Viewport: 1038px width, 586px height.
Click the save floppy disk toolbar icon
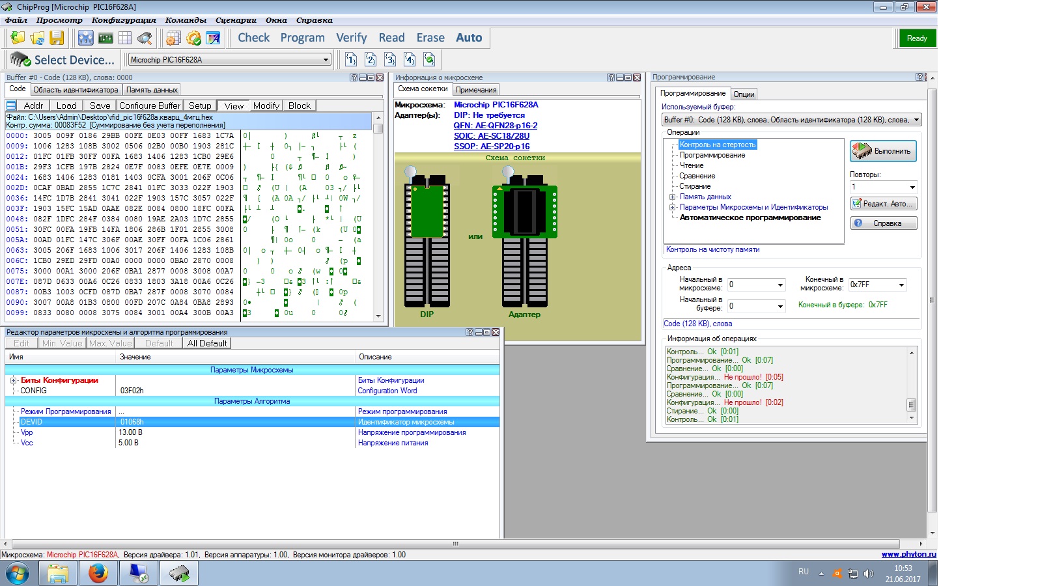tap(57, 38)
